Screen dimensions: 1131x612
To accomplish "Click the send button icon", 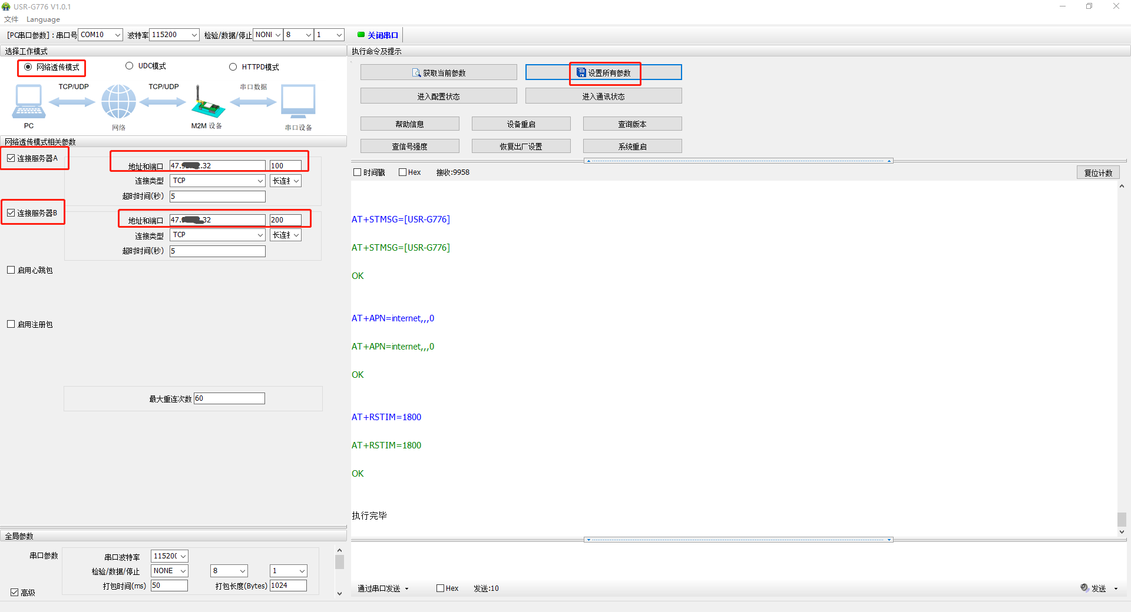I will pos(1085,587).
